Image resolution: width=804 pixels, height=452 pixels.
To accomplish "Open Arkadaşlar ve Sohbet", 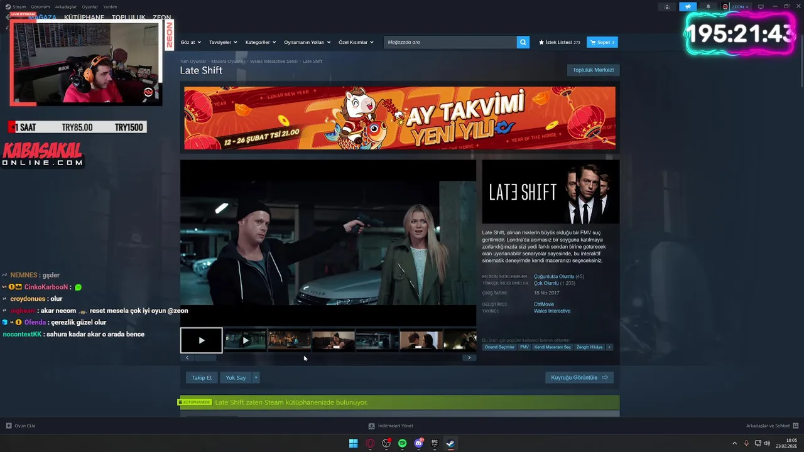I will [771, 426].
